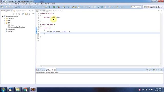Click the Open Task folder icon
Viewport: 164px width, 92px height.
[x=76, y=7]
